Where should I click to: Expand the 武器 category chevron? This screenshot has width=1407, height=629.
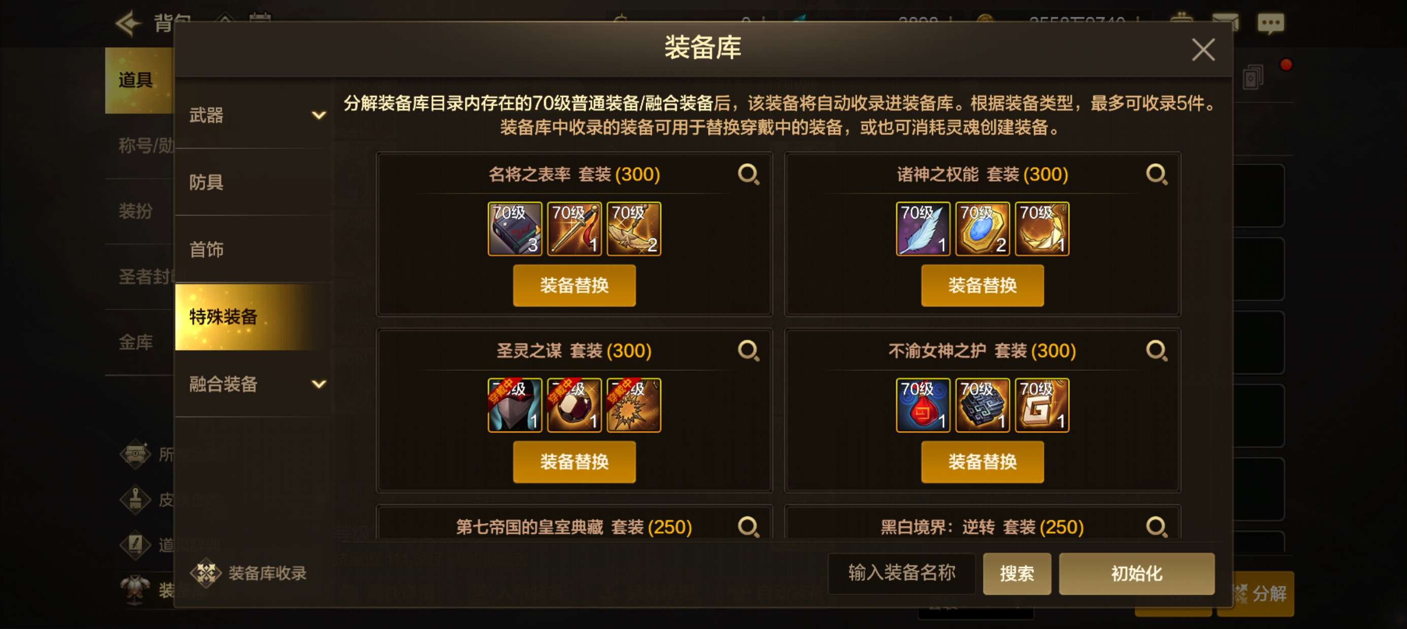318,115
